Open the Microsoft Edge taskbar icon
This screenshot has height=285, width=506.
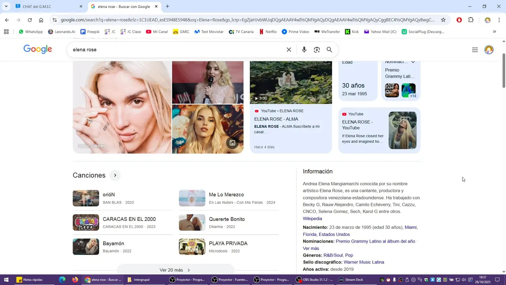pos(62,280)
